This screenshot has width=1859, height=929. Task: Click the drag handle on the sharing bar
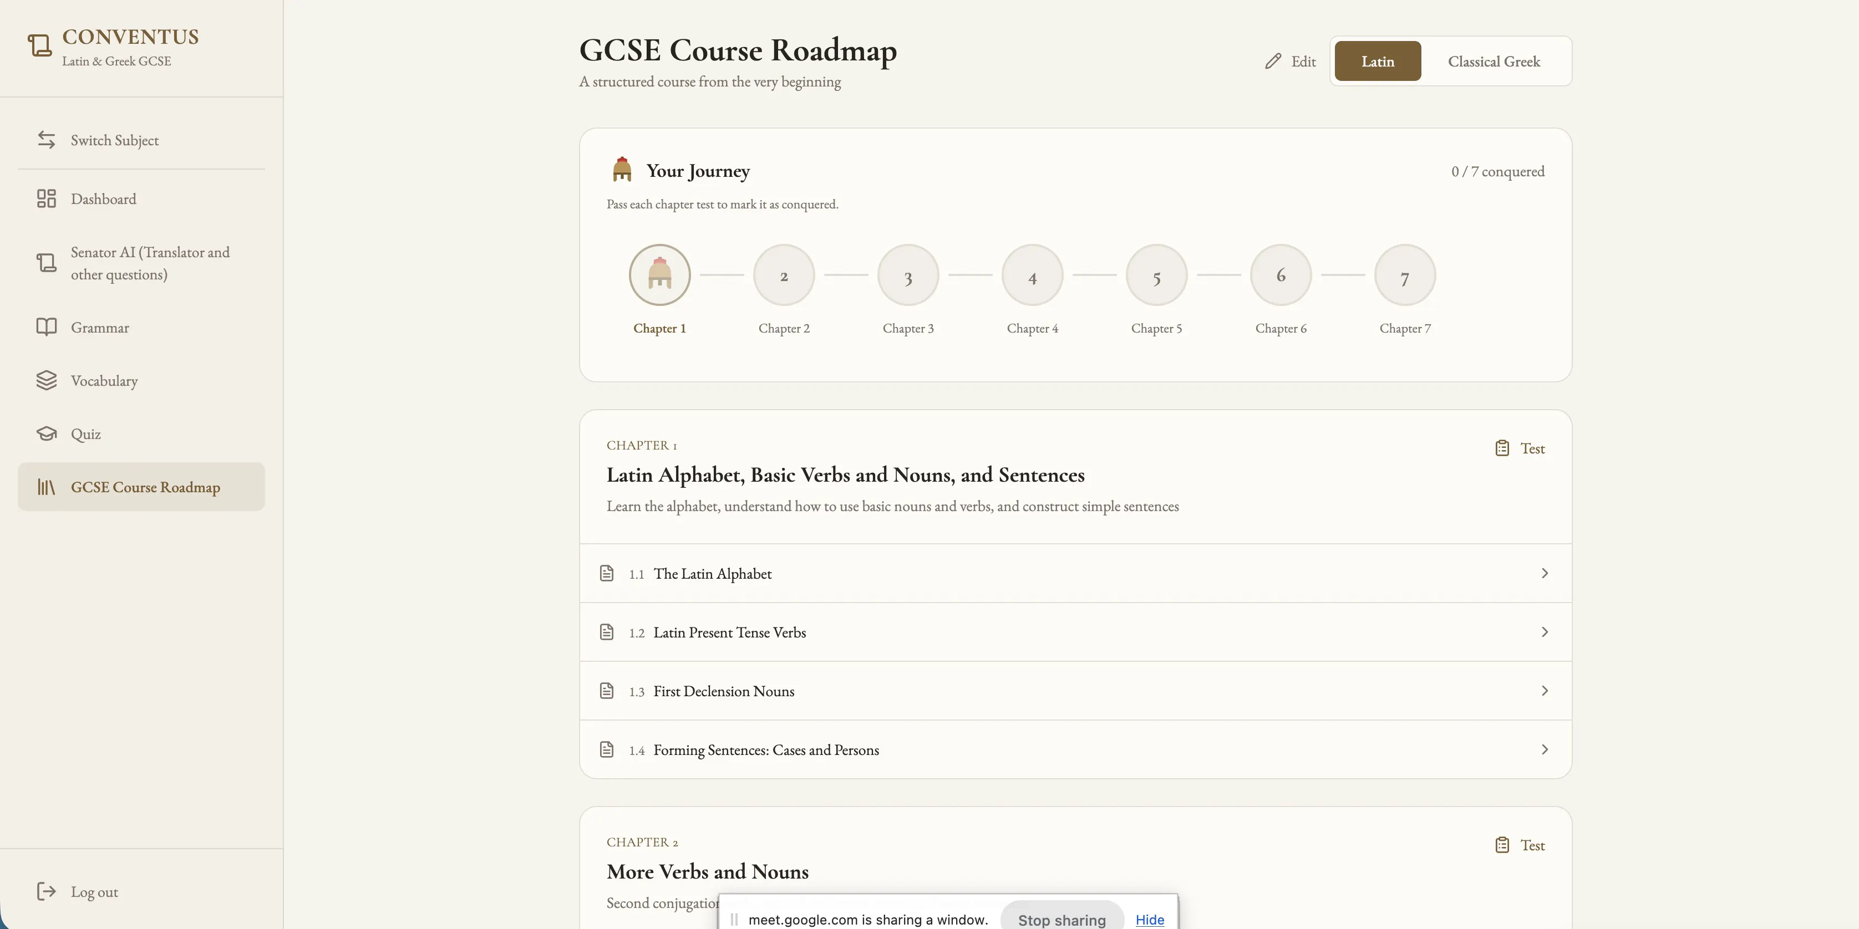point(734,920)
